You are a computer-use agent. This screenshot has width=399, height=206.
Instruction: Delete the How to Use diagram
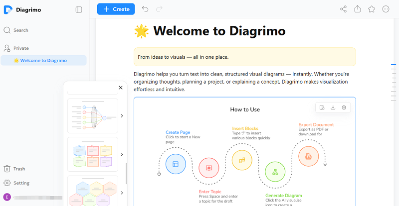point(344,107)
